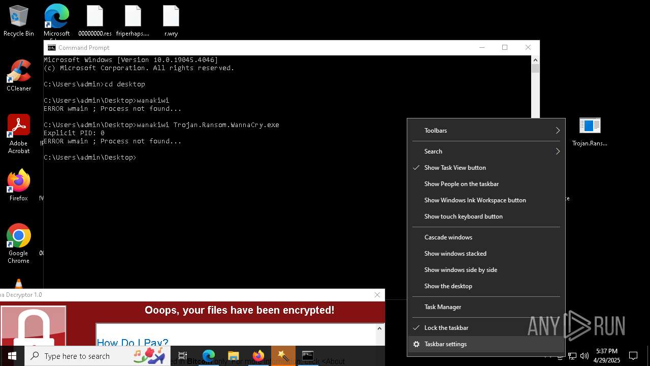Screen dimensions: 650x366
Task: Enable Show touch keyboard button
Action: pos(486,217)
